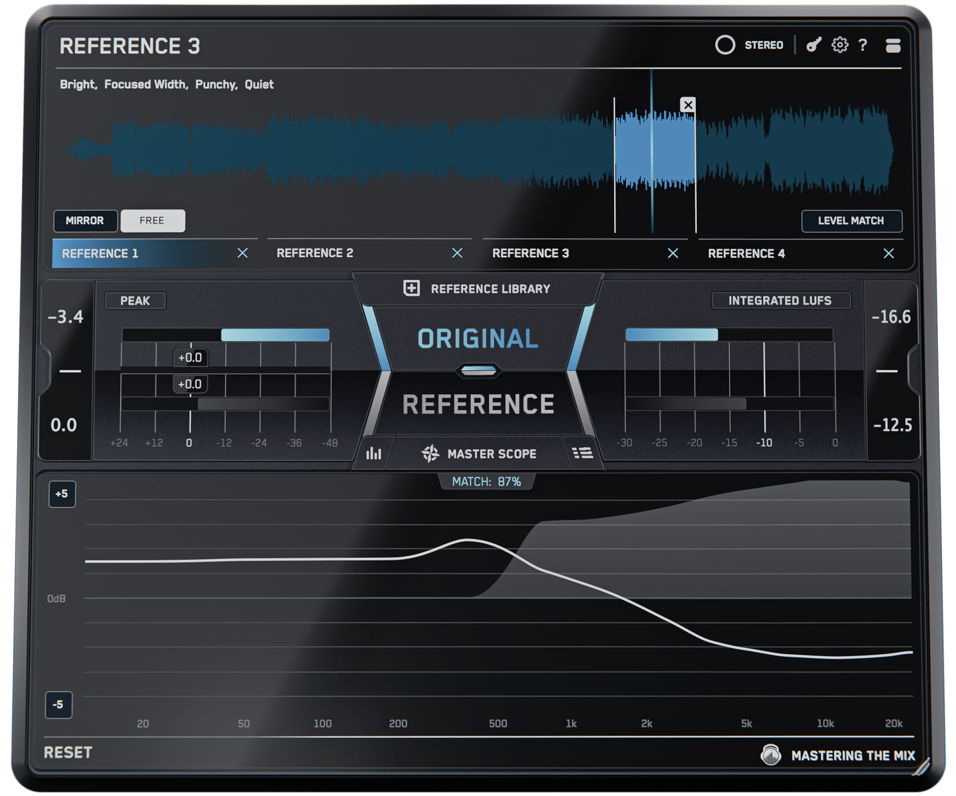Click the window resize corner handle
956x796 pixels.
922,767
